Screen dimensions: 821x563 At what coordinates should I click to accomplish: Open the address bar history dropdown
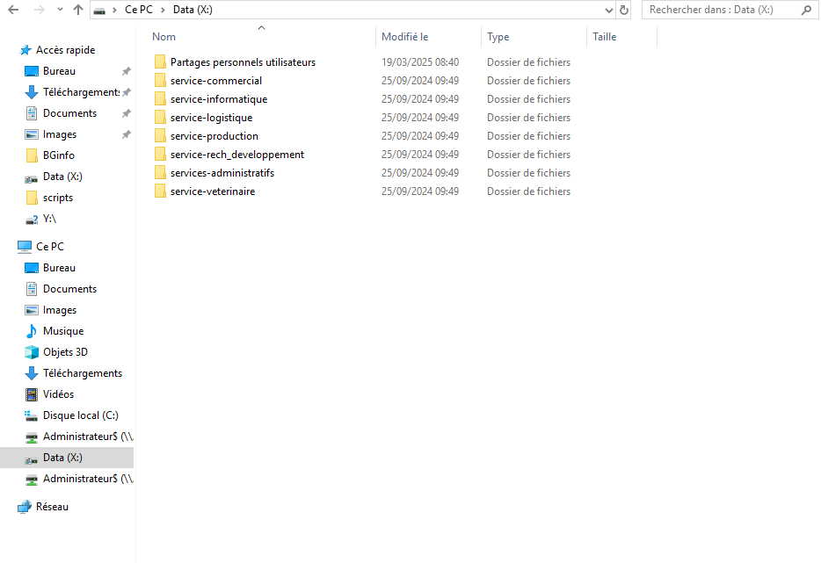[x=609, y=10]
